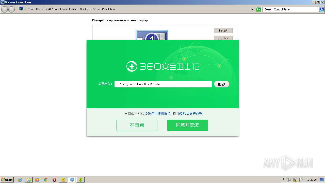Focus the 安装路径 install path field
The width and height of the screenshot is (325, 183).
[x=163, y=84]
